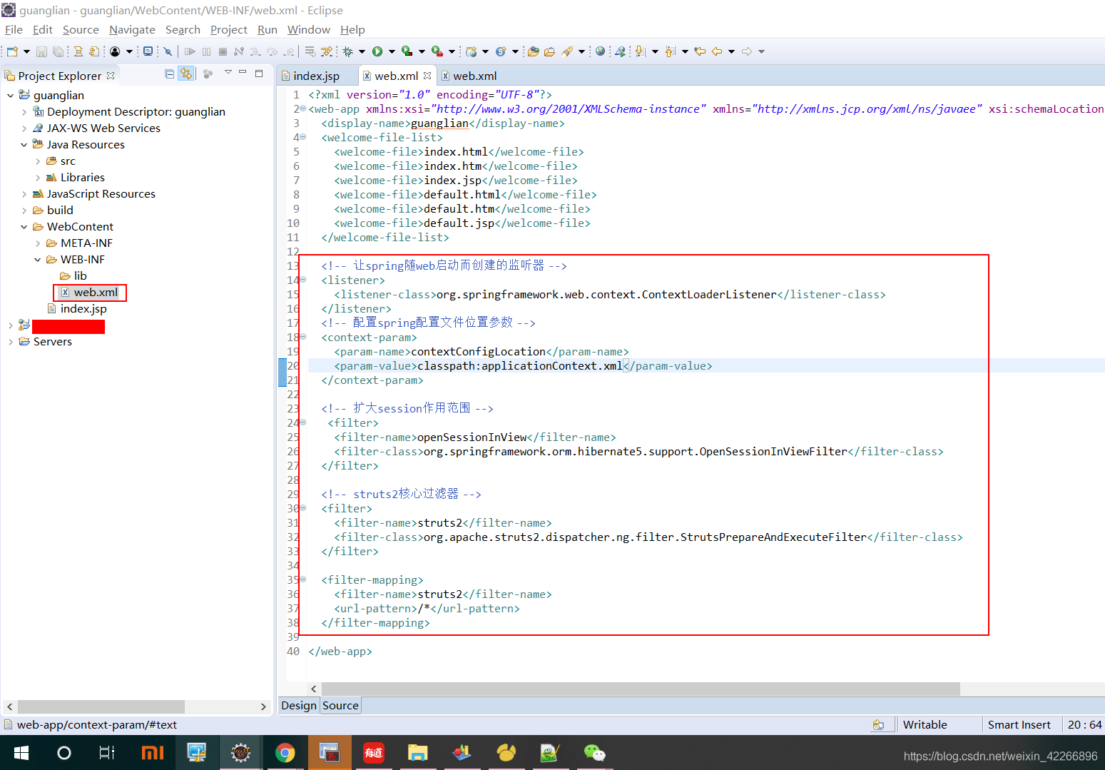Screen dimensions: 1105x770
Task: Select JAX-WS Web Services tree item
Action: pos(96,128)
